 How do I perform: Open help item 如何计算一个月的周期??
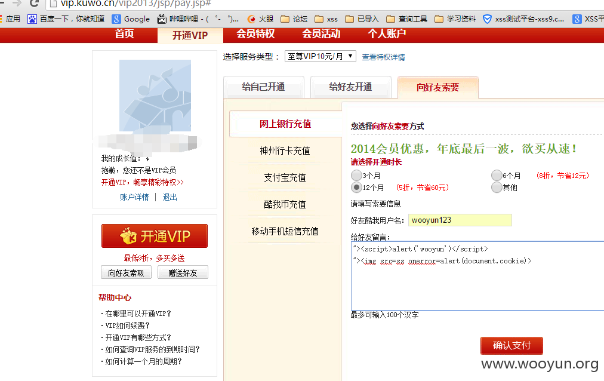[143, 361]
